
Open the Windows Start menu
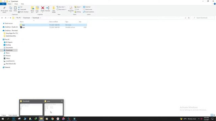click(3, 119)
